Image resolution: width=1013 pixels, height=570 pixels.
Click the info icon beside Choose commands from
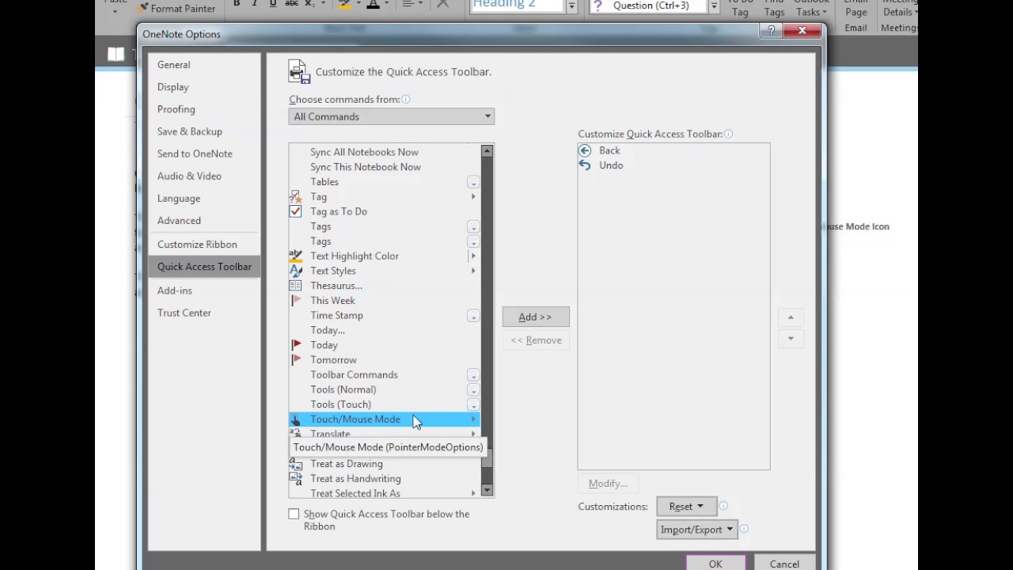405,100
